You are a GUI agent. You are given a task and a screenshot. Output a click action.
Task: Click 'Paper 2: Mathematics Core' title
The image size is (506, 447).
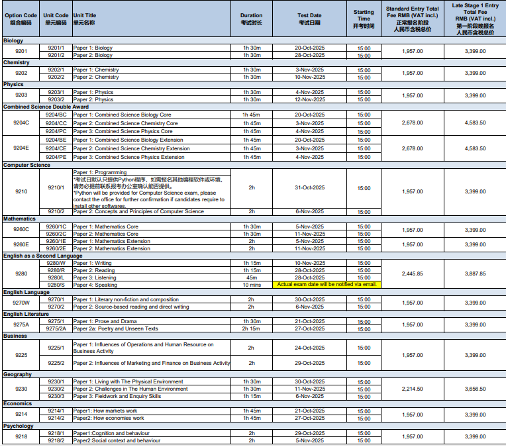(105, 234)
